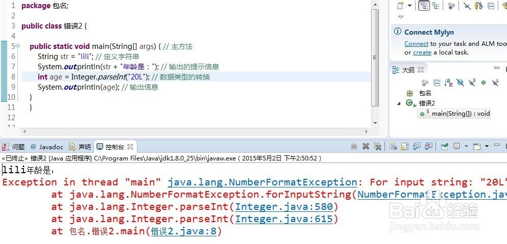Image resolution: width=507 pixels, height=244 pixels.
Task: Click the Pin Console icon
Action: click(x=445, y=147)
